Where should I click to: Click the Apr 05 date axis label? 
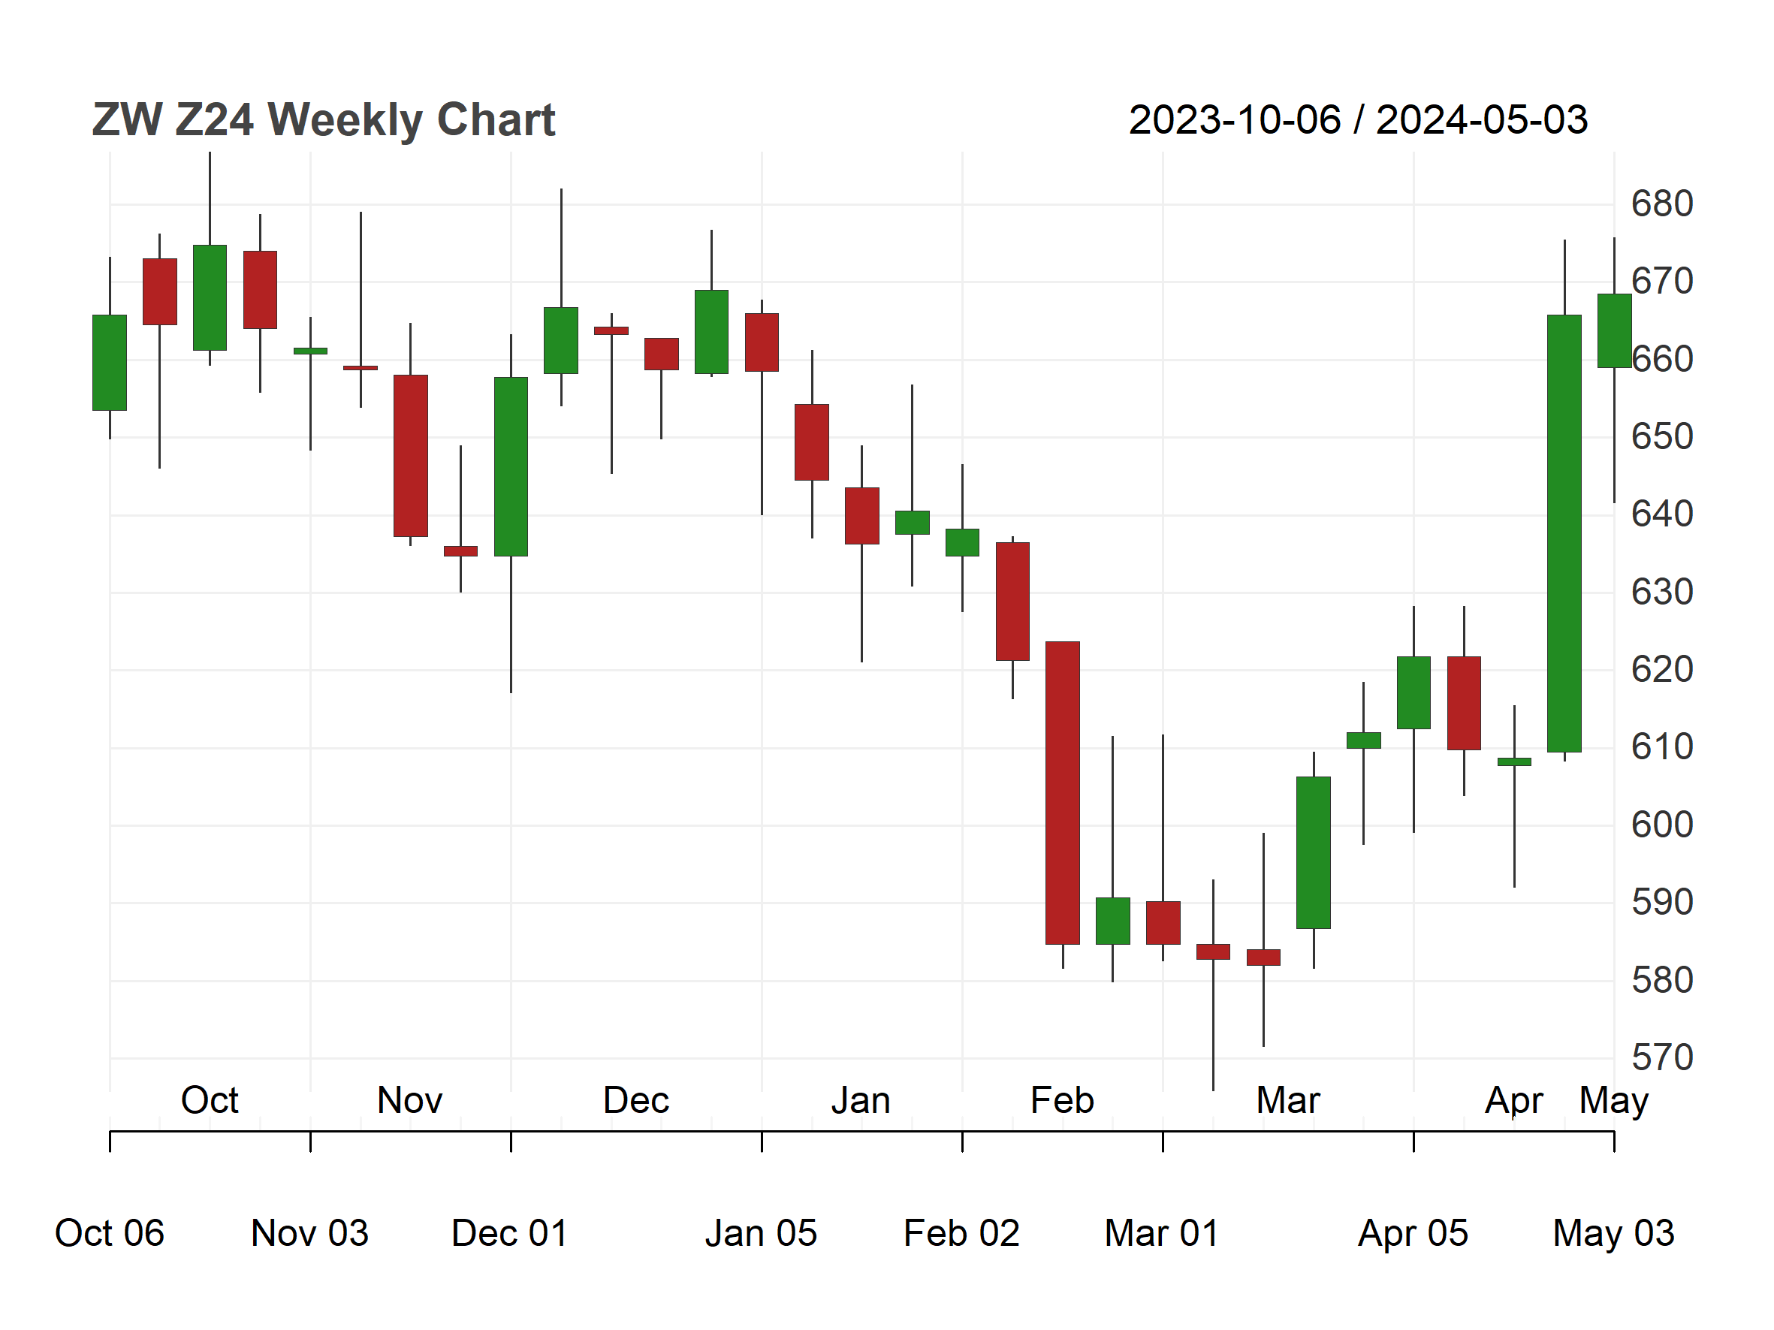(x=1413, y=1233)
